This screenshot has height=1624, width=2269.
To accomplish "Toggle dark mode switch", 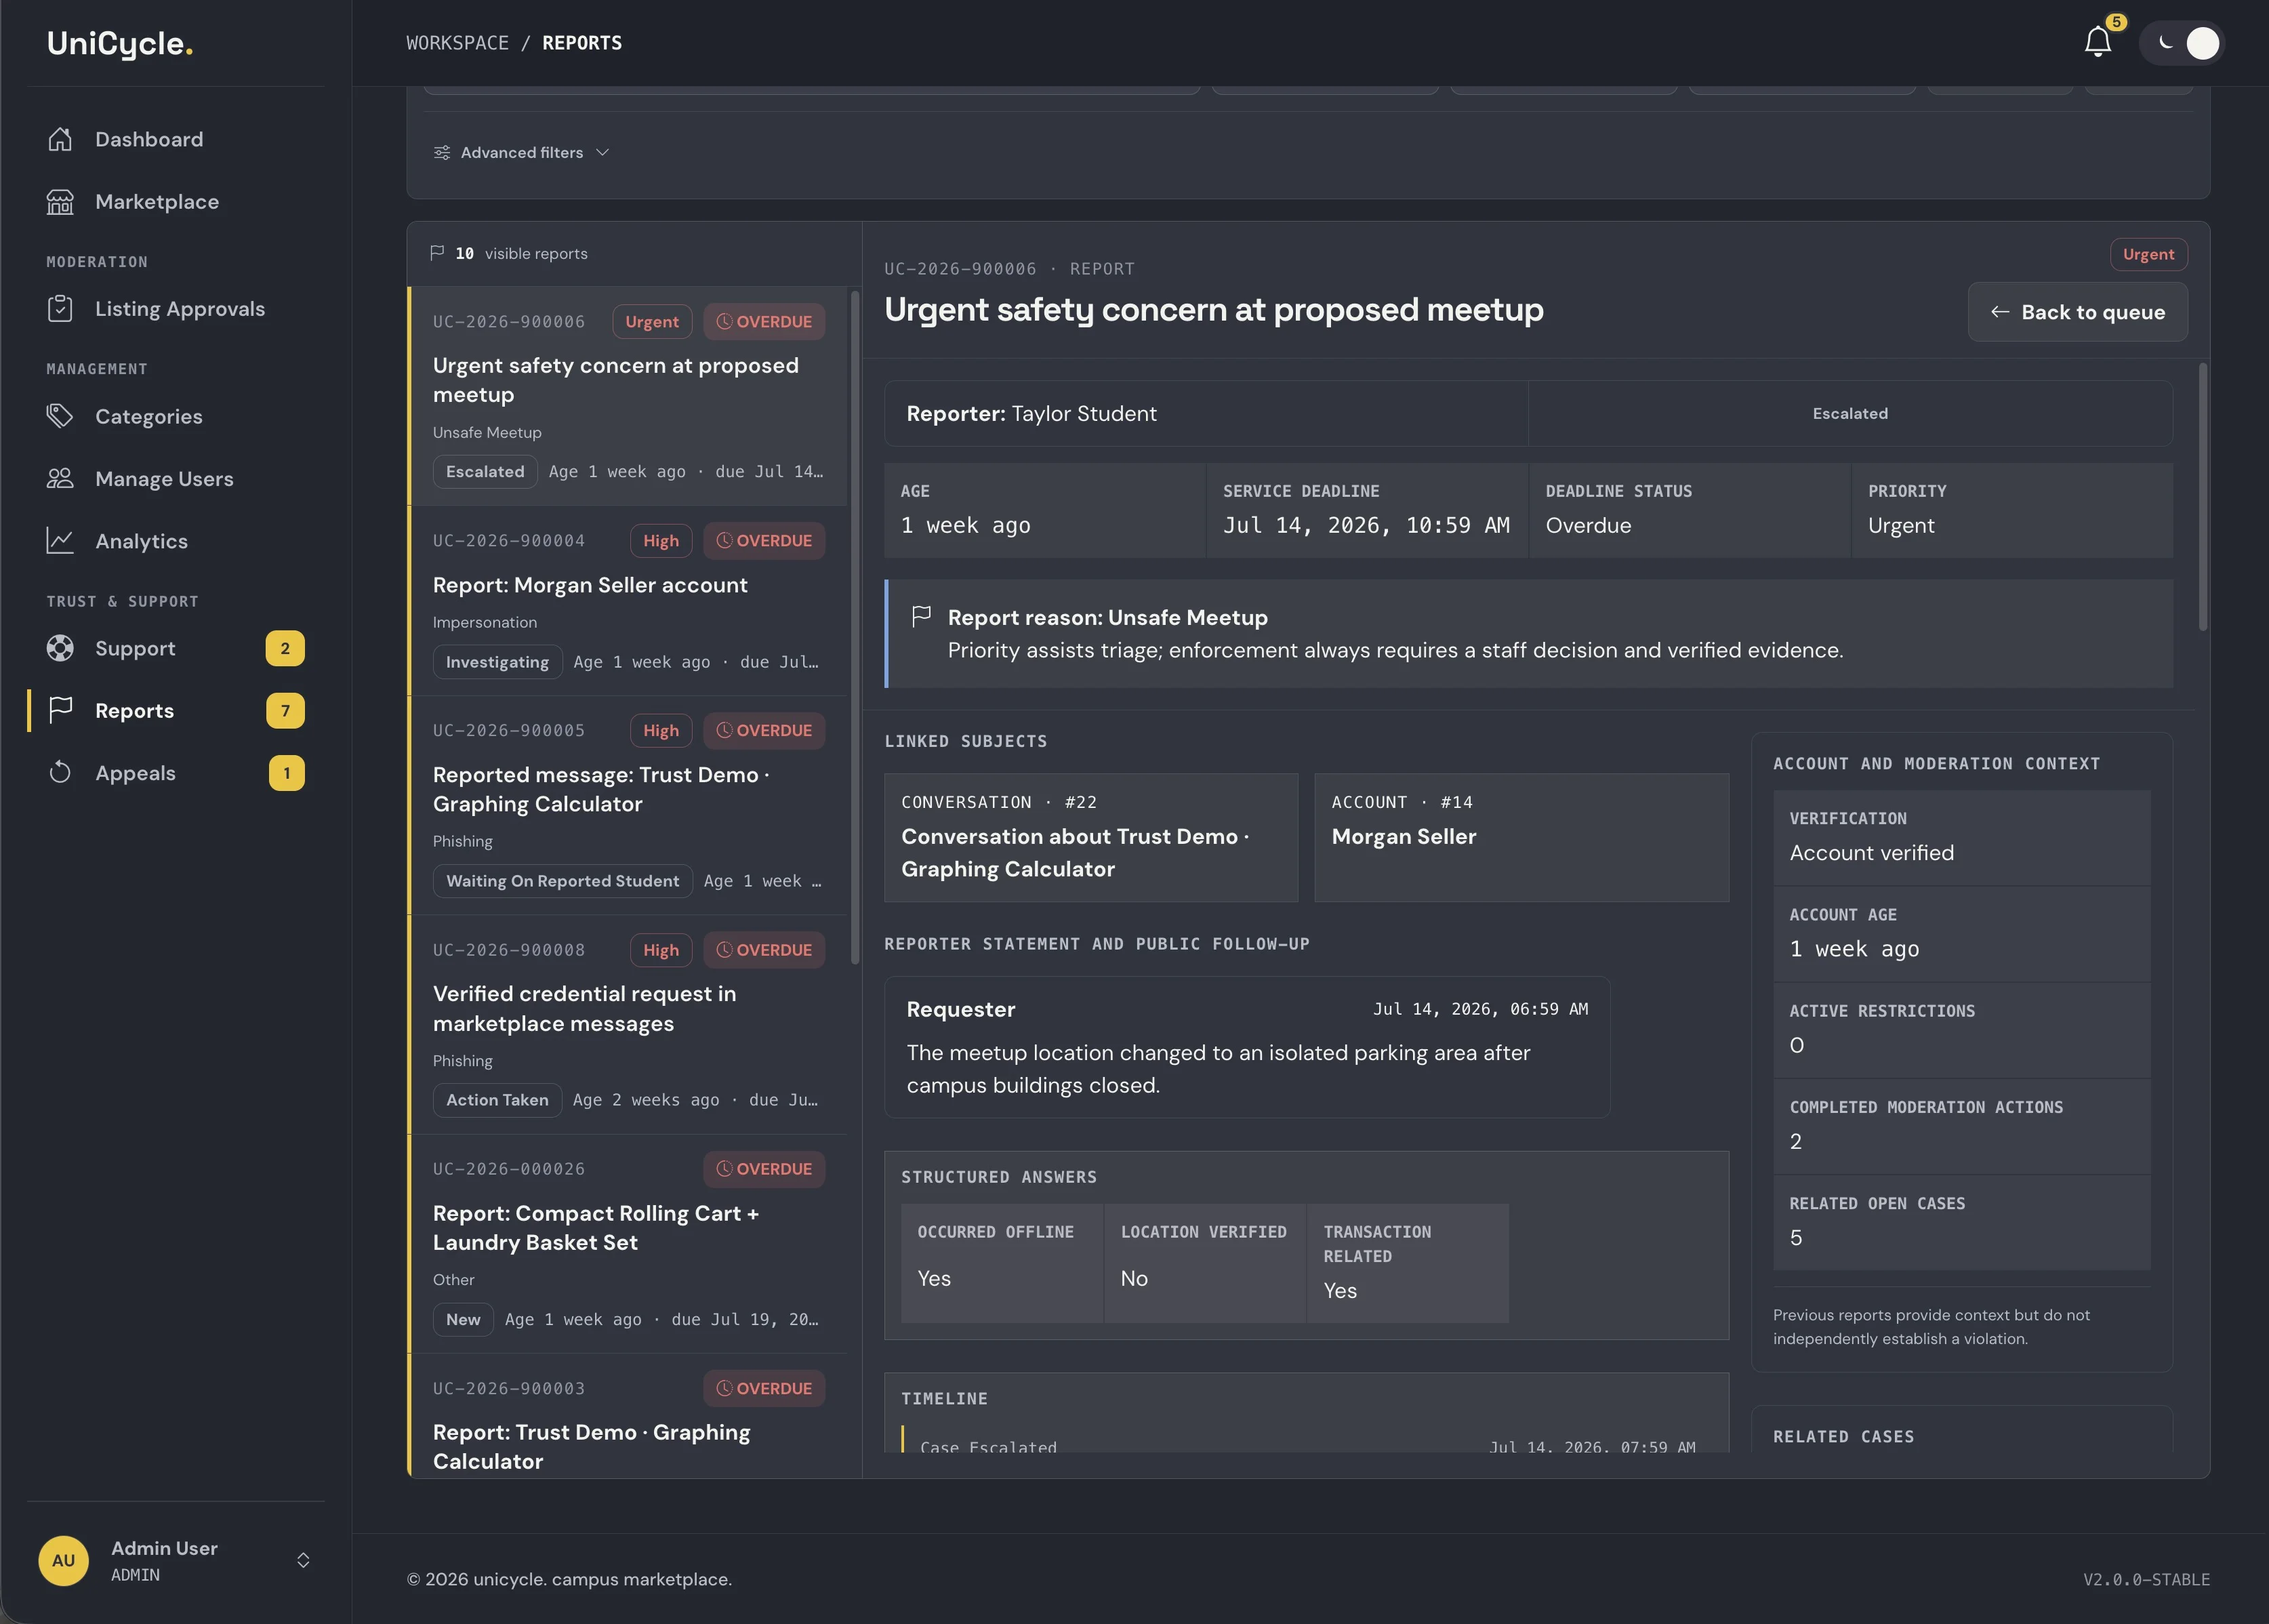I will [2182, 43].
